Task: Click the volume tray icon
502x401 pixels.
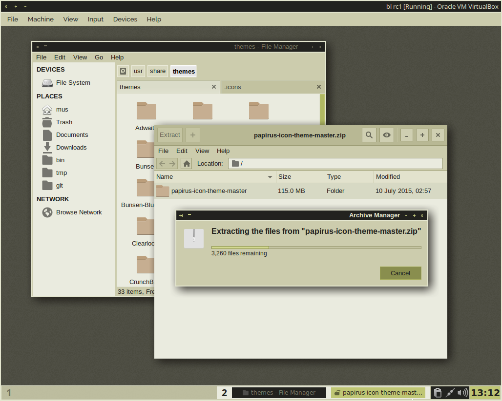Action: click(x=462, y=393)
